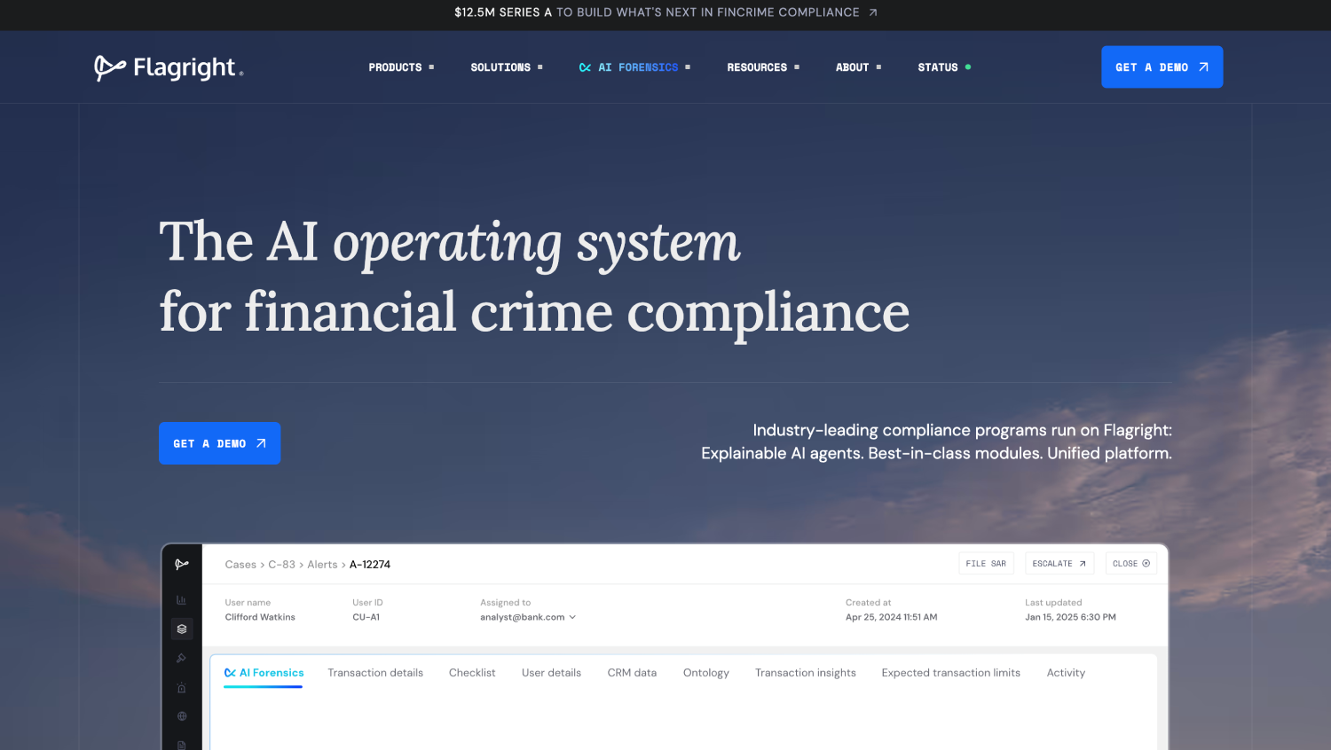Viewport: 1331px width, 750px height.
Task: Click the header Get a Demo button
Action: (x=1162, y=67)
